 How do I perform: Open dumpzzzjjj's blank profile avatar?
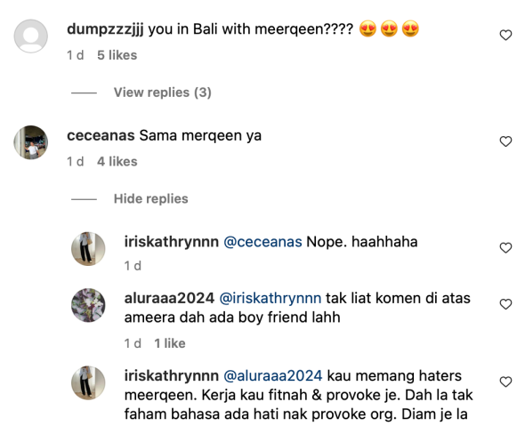coord(31,36)
